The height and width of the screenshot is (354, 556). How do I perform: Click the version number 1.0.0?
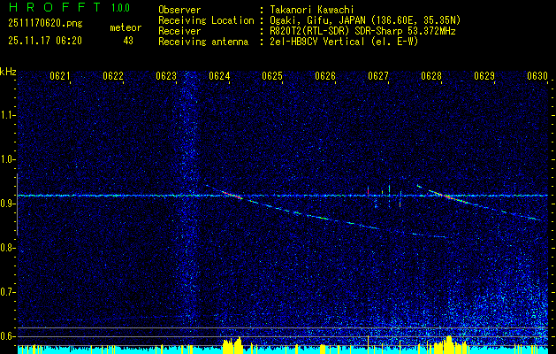coord(120,8)
